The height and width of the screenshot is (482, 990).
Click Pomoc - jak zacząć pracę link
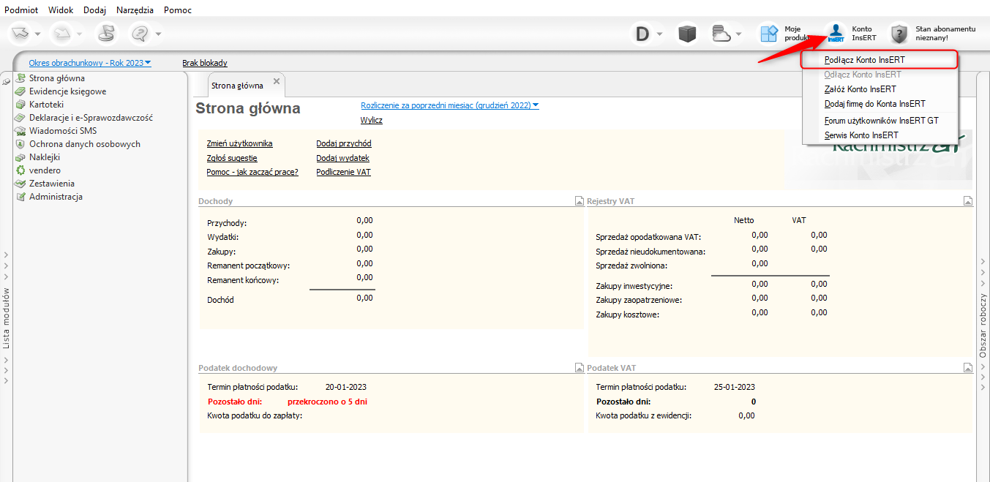pos(252,172)
